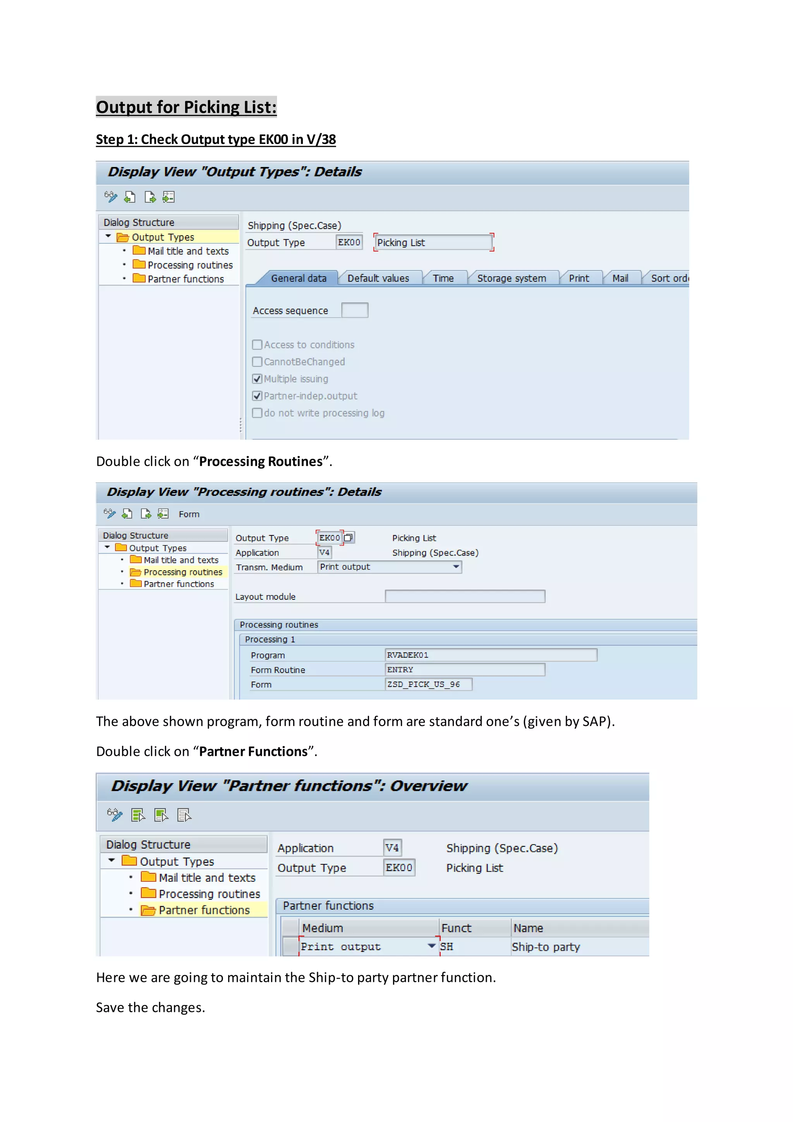Click Previous entry icon in Output Types toolbar
Image resolution: width=793 pixels, height=1122 pixels.
[x=130, y=197]
